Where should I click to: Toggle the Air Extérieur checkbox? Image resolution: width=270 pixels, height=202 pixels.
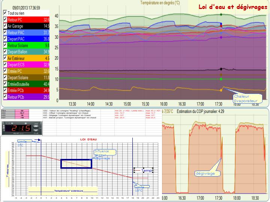tap(5, 58)
